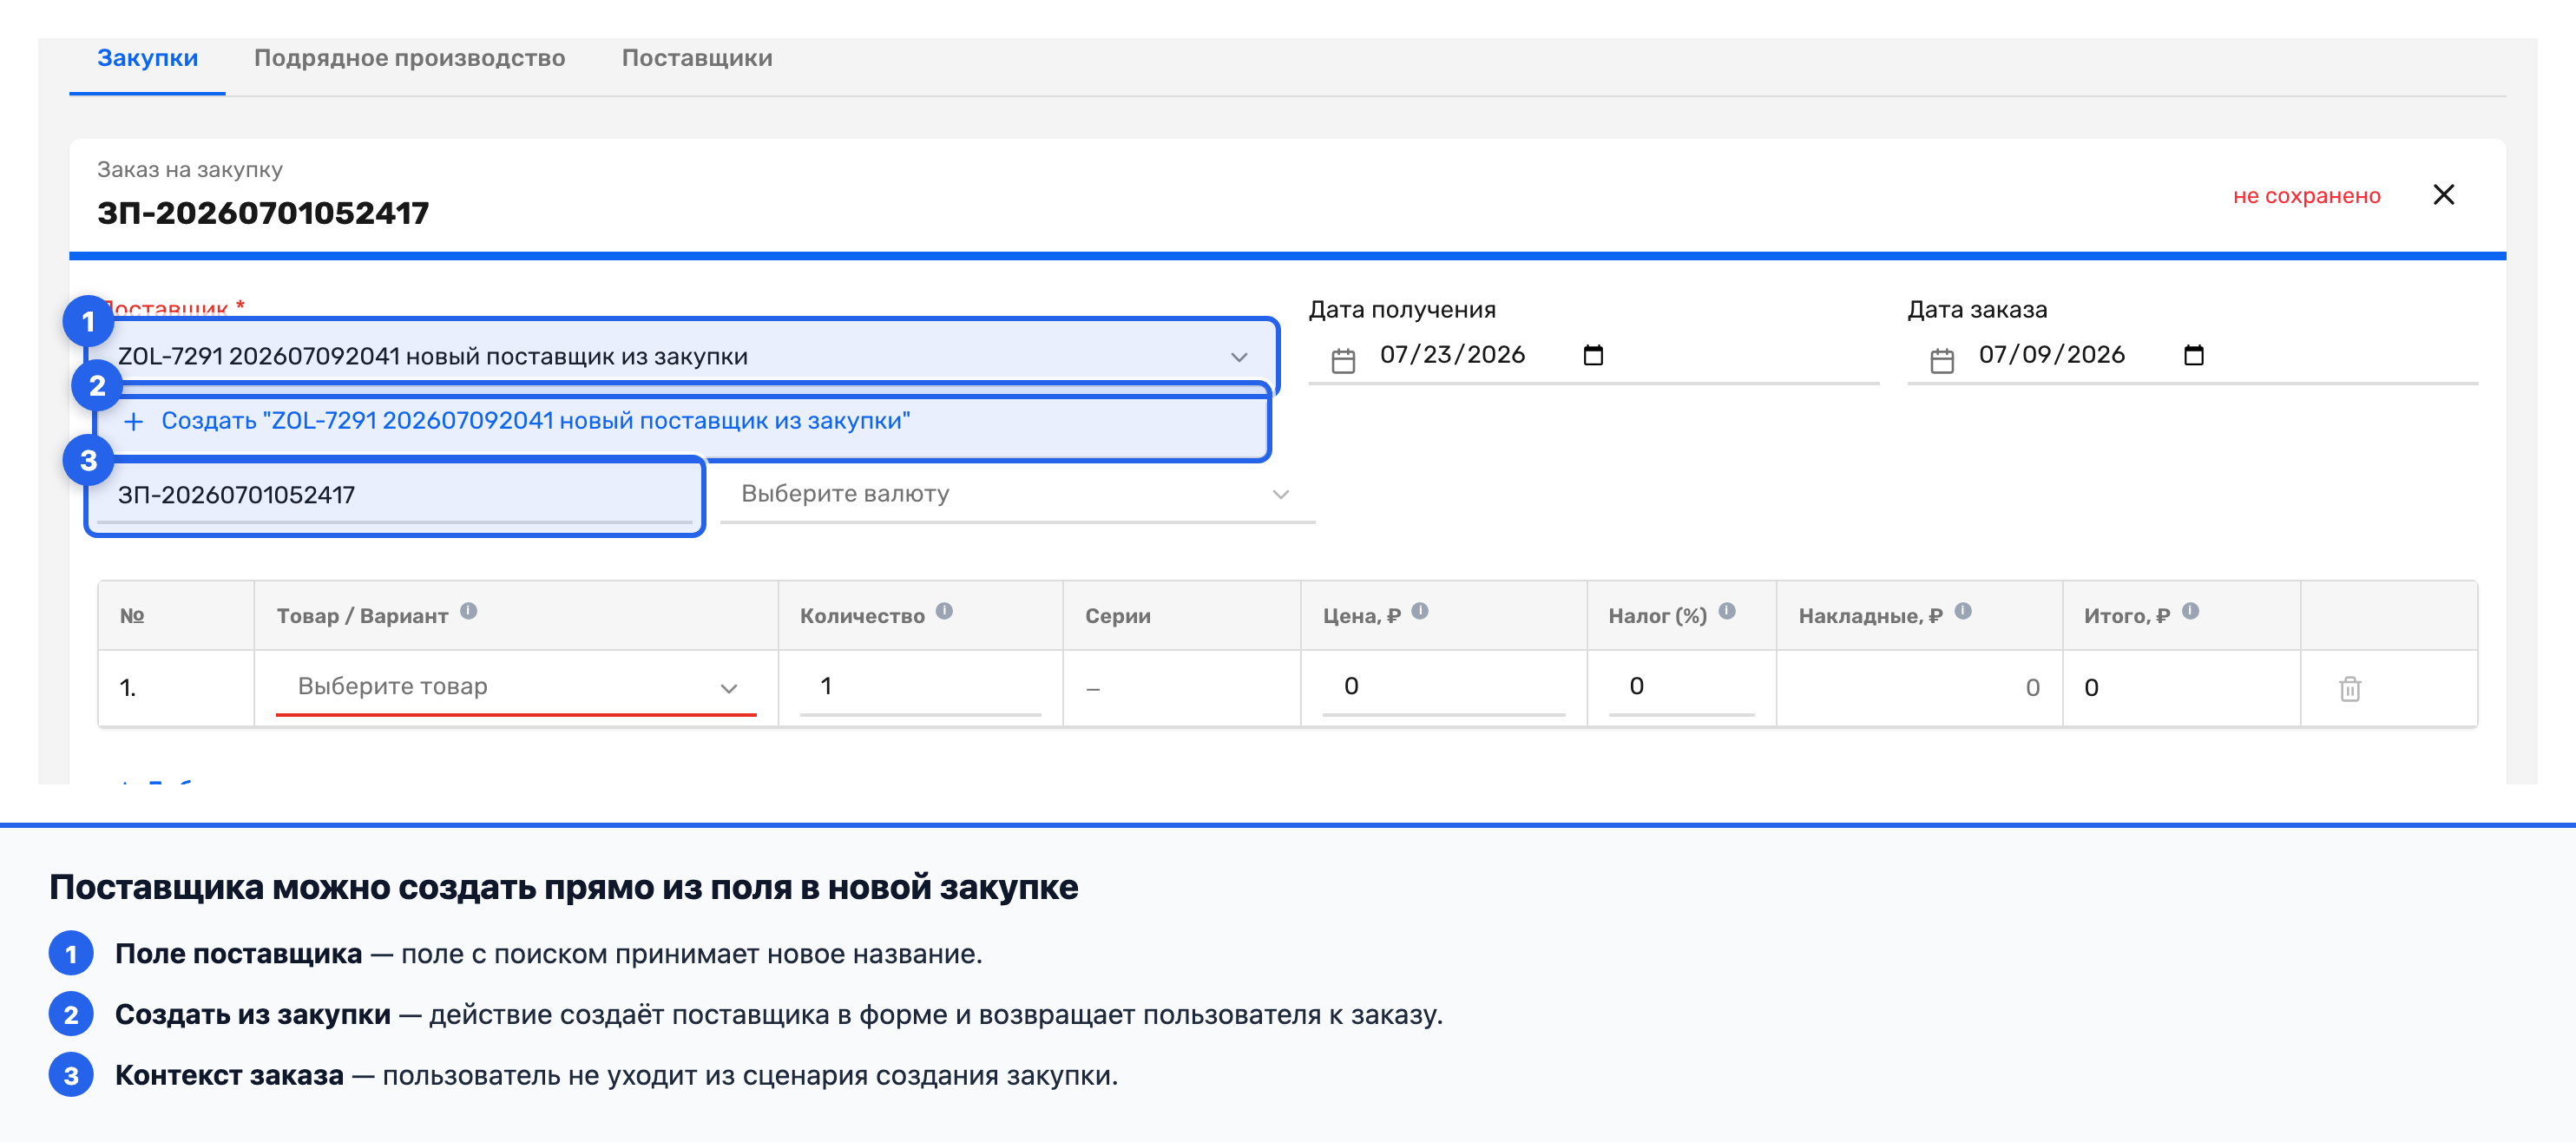This screenshot has width=2576, height=1142.
Task: Open the Выберите товар dropdown
Action: pos(516,687)
